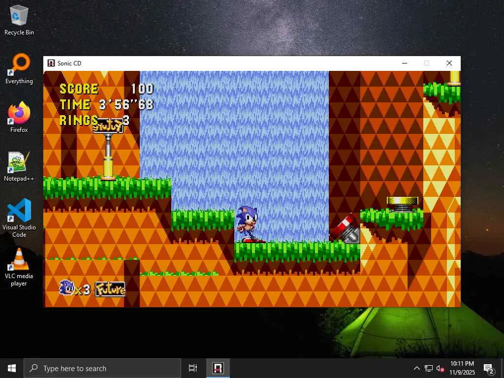The height and width of the screenshot is (378, 504).
Task: Select the Sonic CD taskbar button
Action: click(218, 368)
